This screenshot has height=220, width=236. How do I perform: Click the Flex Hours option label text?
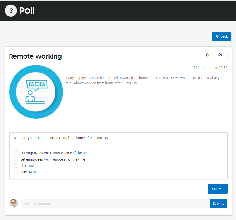[29, 172]
